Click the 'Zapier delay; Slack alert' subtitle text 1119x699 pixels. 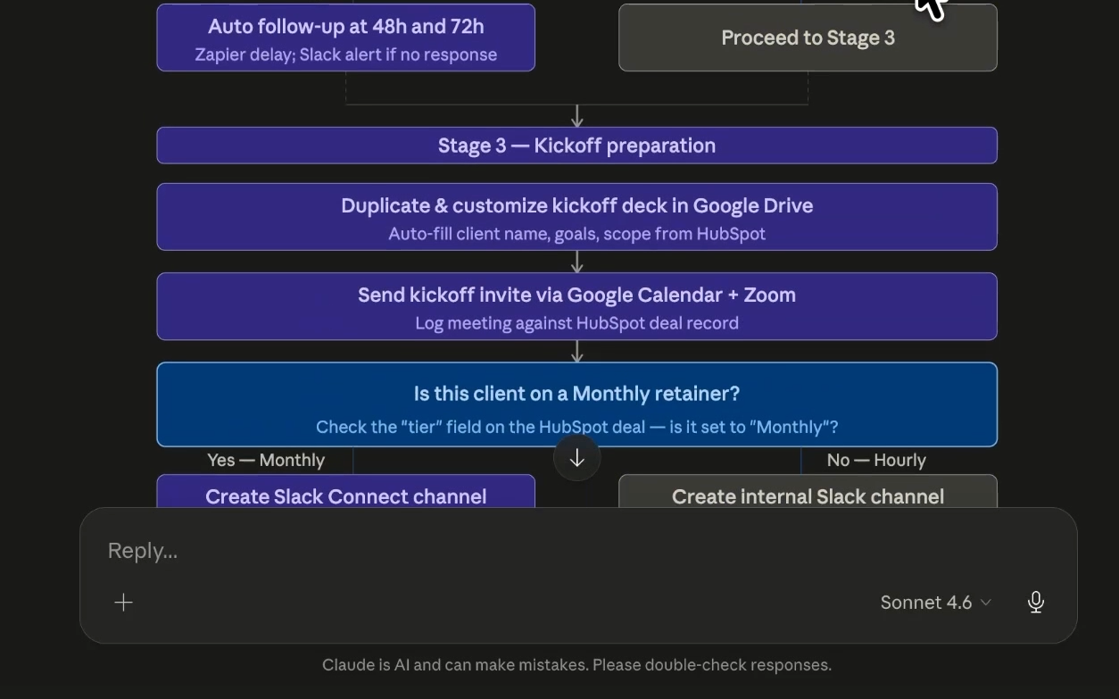[x=345, y=54]
